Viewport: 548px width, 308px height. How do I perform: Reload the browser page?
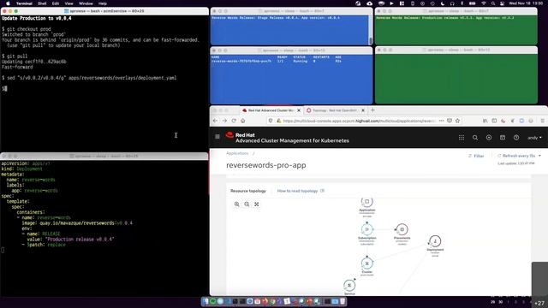[234, 121]
